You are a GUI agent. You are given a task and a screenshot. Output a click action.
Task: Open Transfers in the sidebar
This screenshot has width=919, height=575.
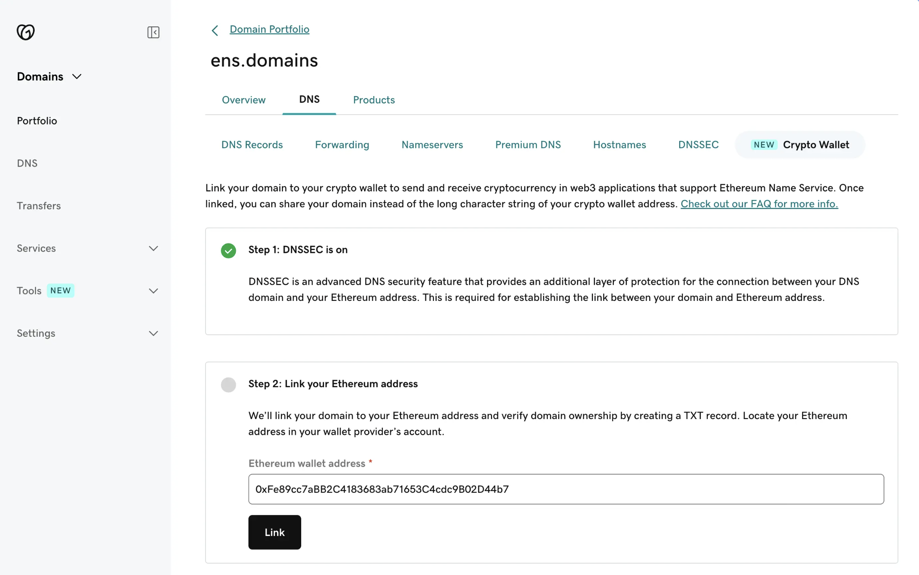click(39, 206)
